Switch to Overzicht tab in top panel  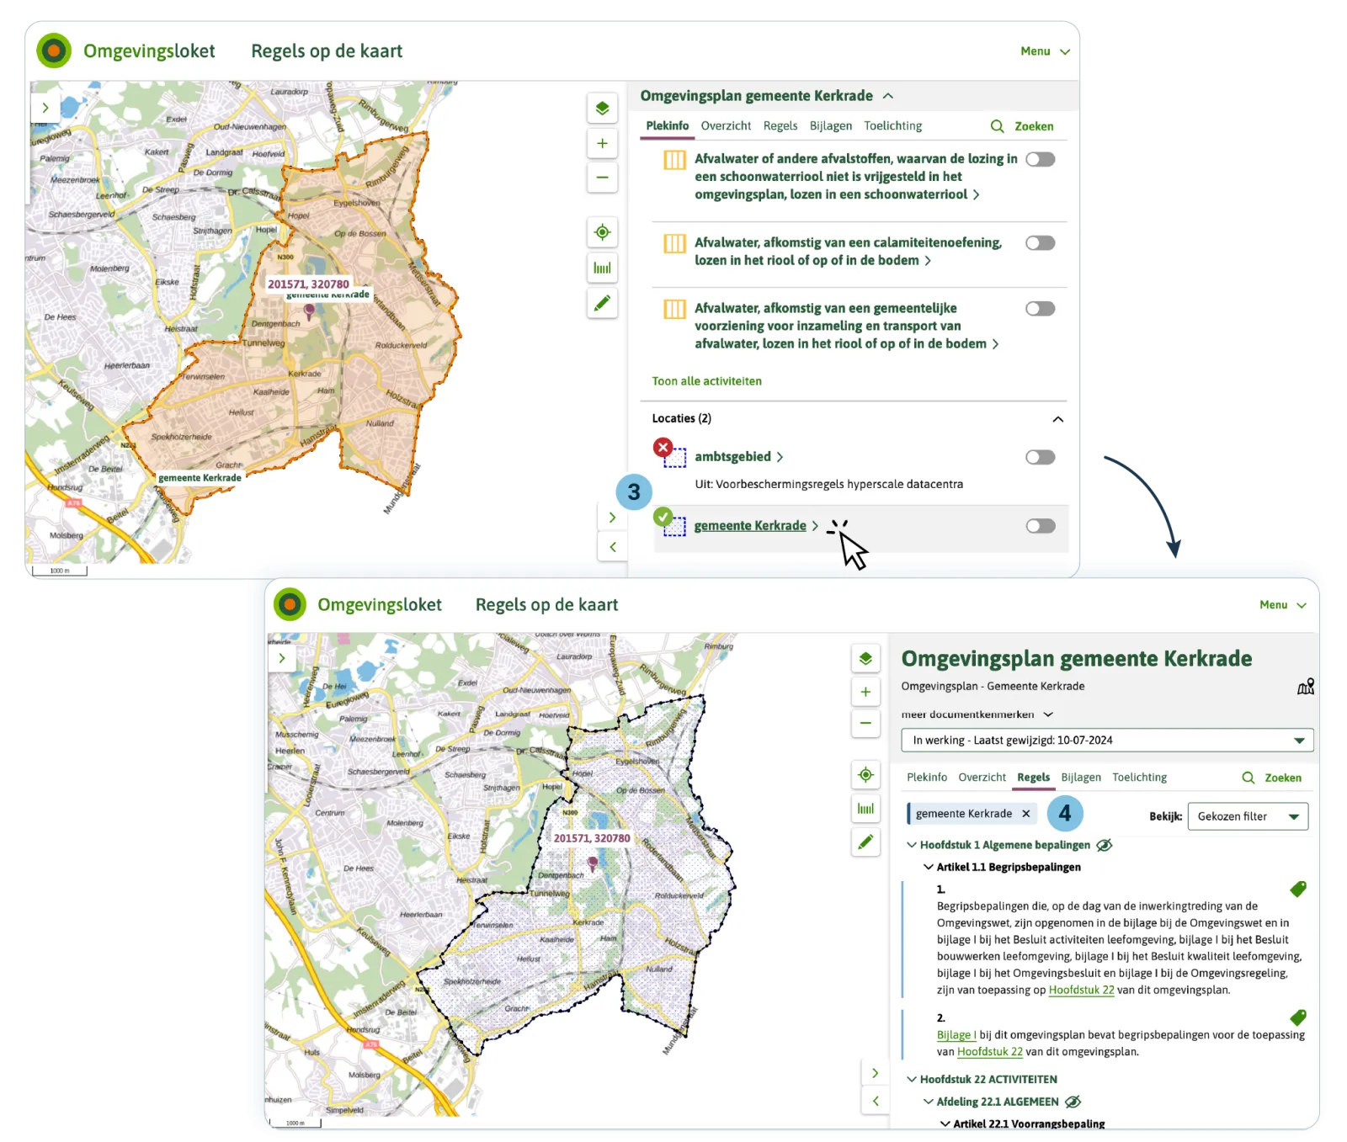pyautogui.click(x=726, y=126)
